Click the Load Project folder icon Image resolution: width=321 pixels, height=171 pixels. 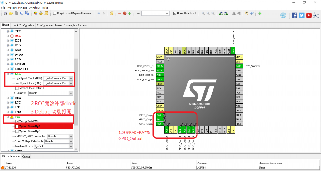[11, 13]
